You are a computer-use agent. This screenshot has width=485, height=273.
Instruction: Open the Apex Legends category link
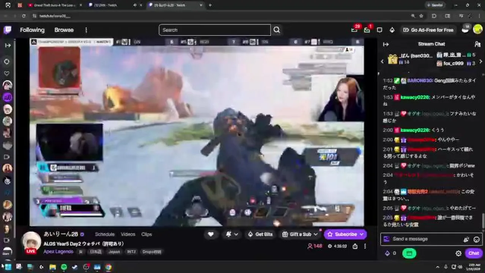(58, 252)
